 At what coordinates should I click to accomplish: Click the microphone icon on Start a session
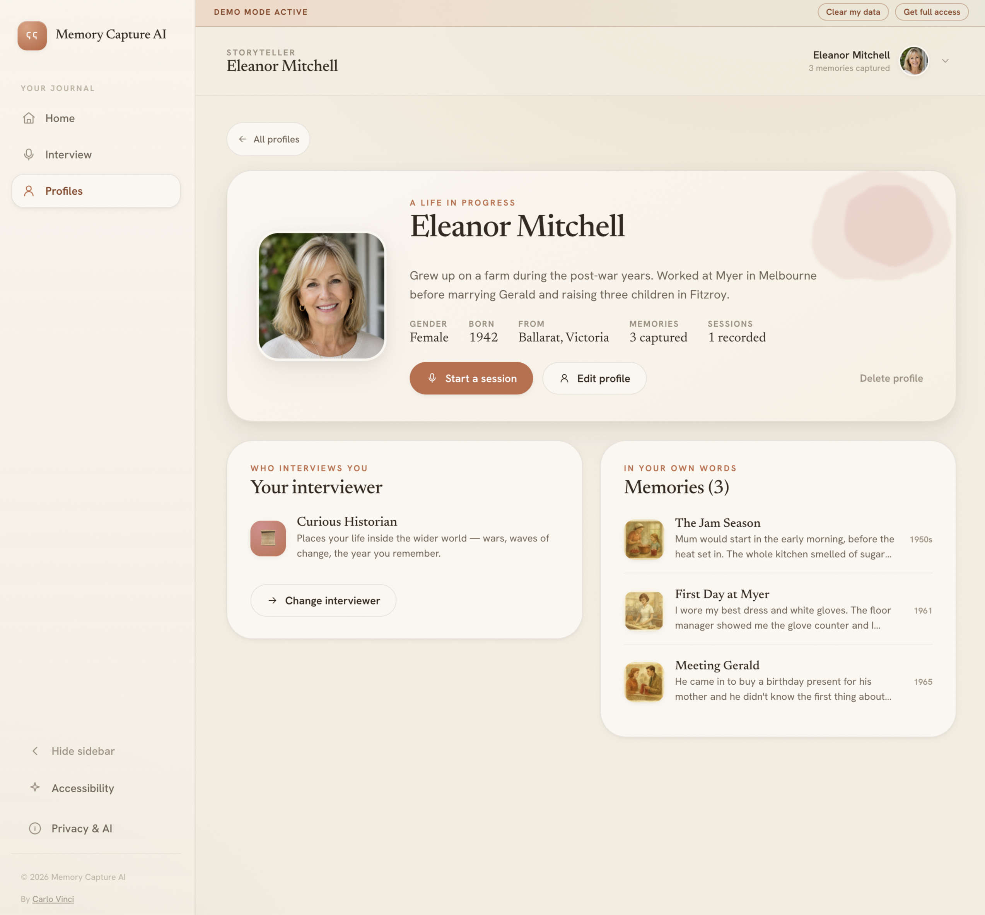432,378
